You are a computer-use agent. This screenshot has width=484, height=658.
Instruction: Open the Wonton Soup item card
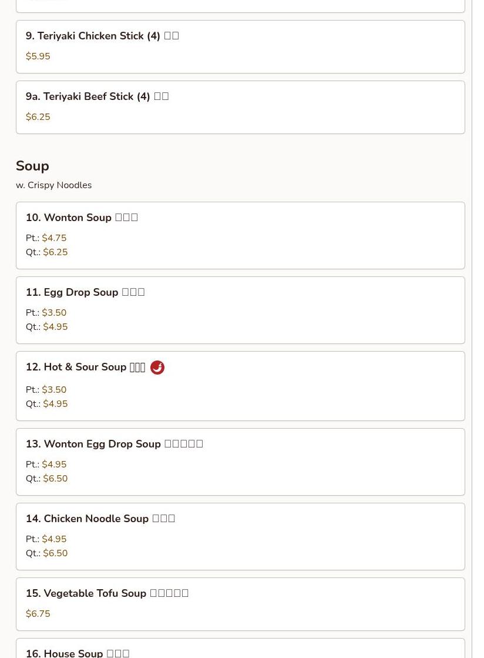(x=240, y=235)
